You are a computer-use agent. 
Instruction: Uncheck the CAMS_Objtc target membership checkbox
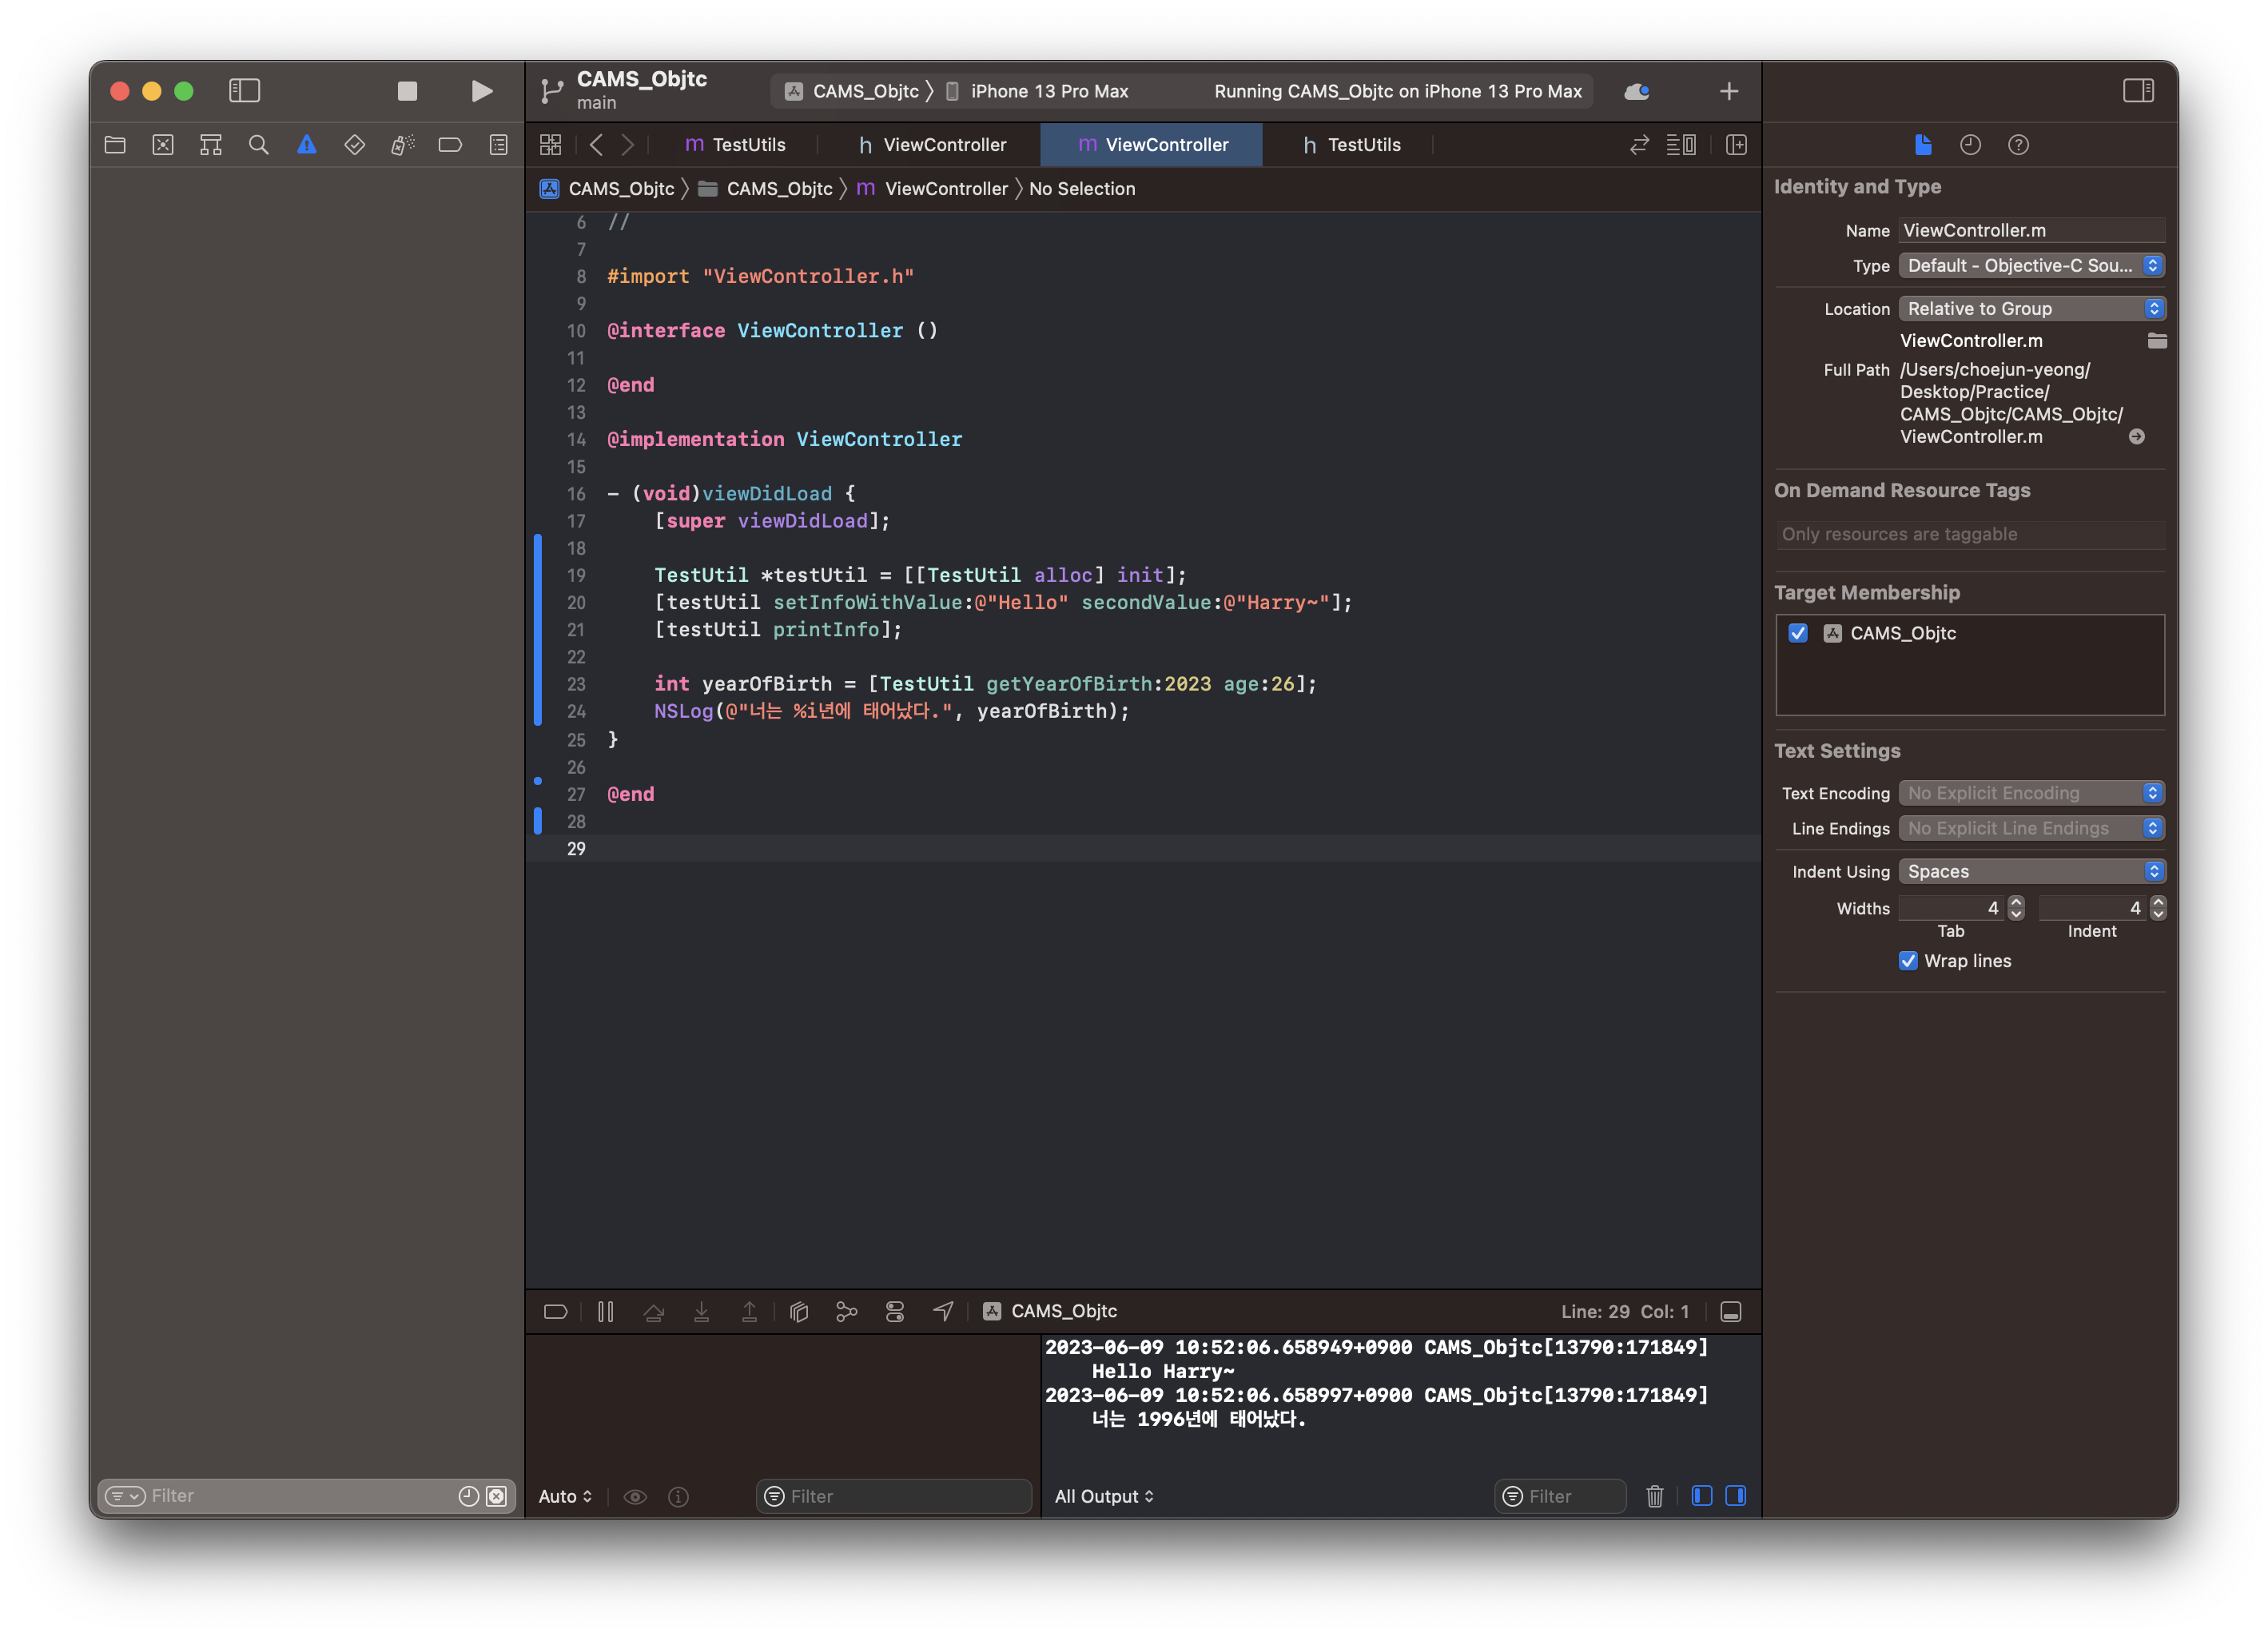click(x=1798, y=633)
